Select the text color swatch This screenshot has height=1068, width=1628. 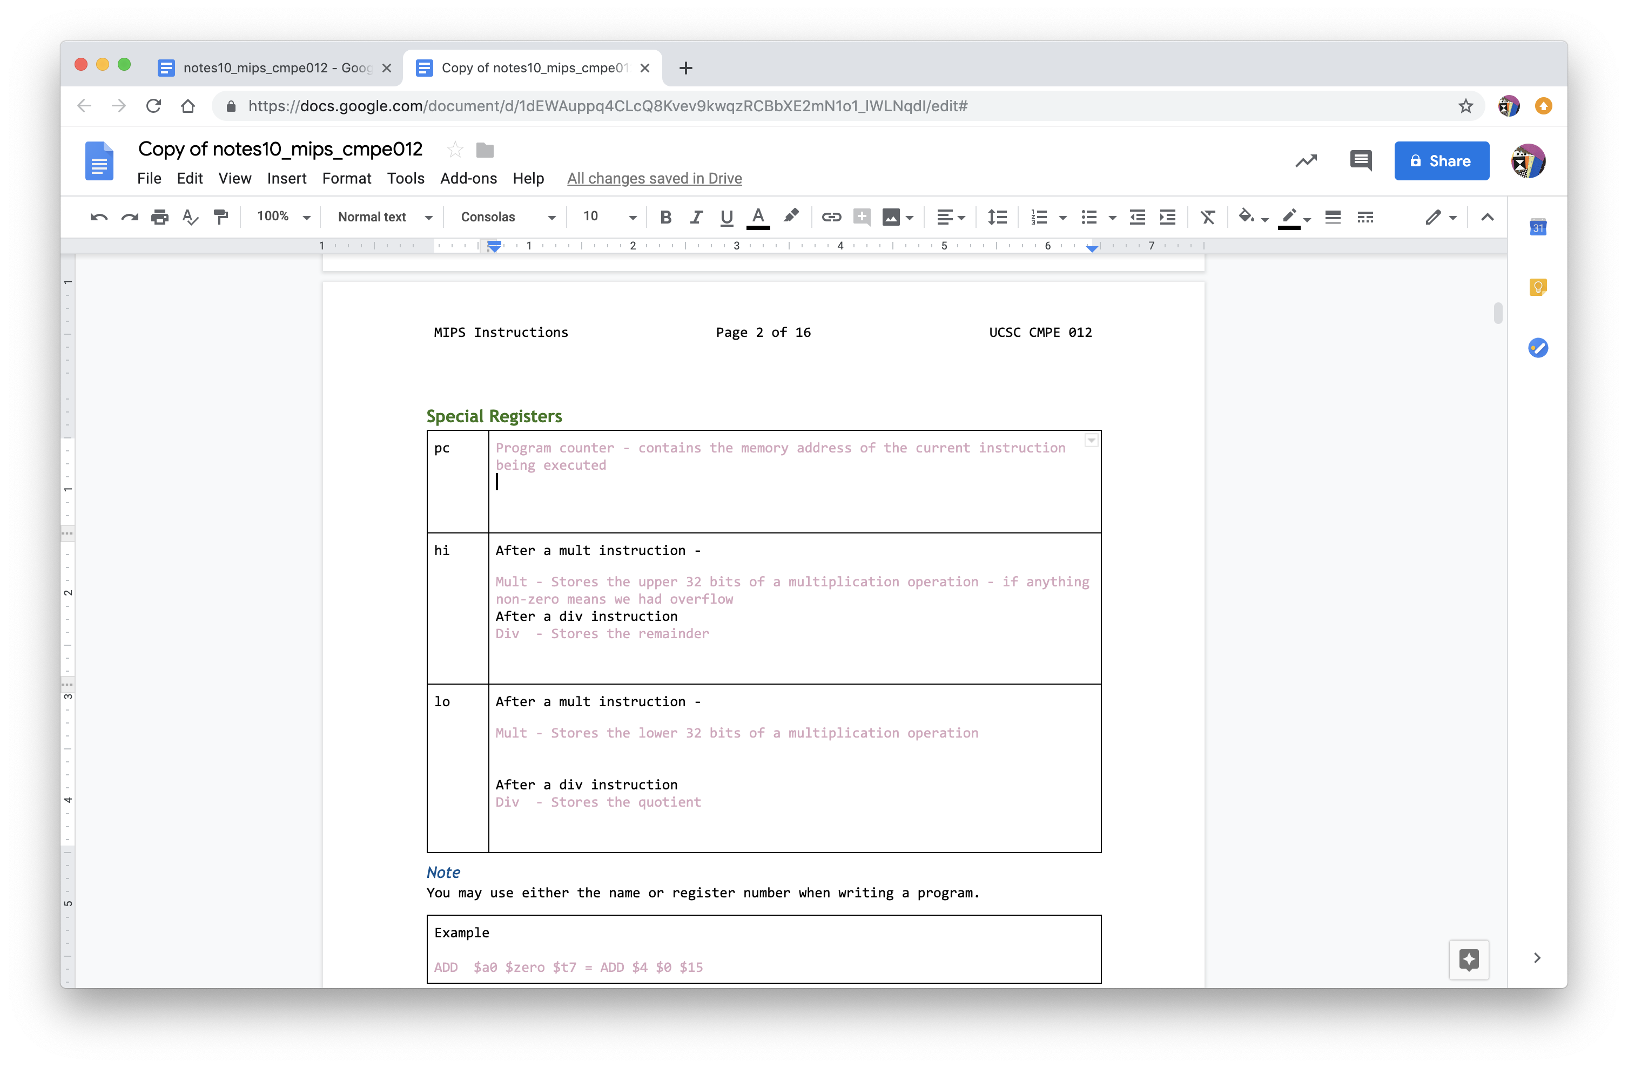tap(757, 218)
